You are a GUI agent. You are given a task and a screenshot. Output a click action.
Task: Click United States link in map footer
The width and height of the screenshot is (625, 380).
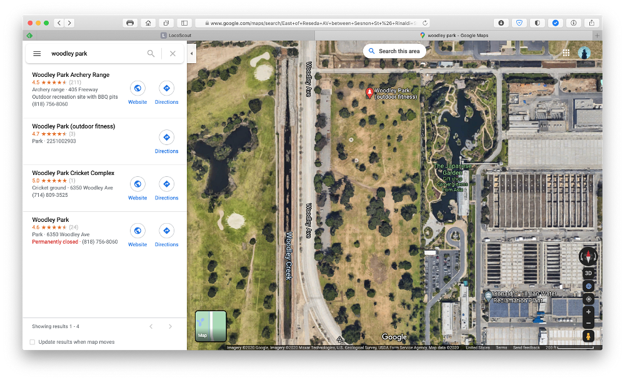[x=477, y=347]
